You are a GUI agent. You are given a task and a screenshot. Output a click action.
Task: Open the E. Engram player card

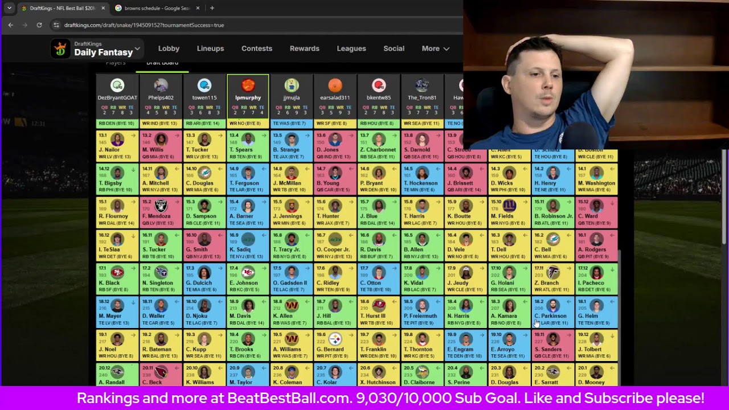click(465, 345)
